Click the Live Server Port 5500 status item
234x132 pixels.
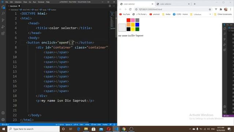click(96, 125)
